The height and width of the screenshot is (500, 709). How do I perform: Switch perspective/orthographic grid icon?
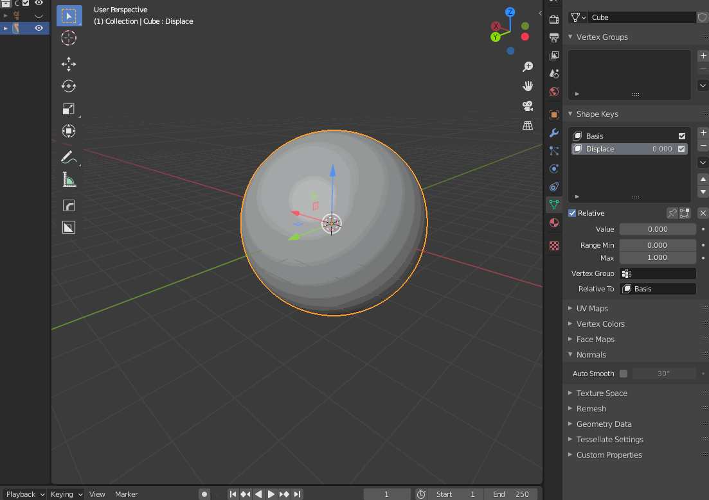tap(528, 126)
